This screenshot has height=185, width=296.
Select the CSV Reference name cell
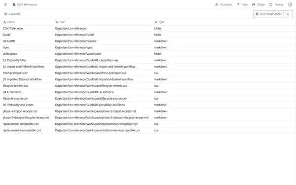(x=13, y=28)
